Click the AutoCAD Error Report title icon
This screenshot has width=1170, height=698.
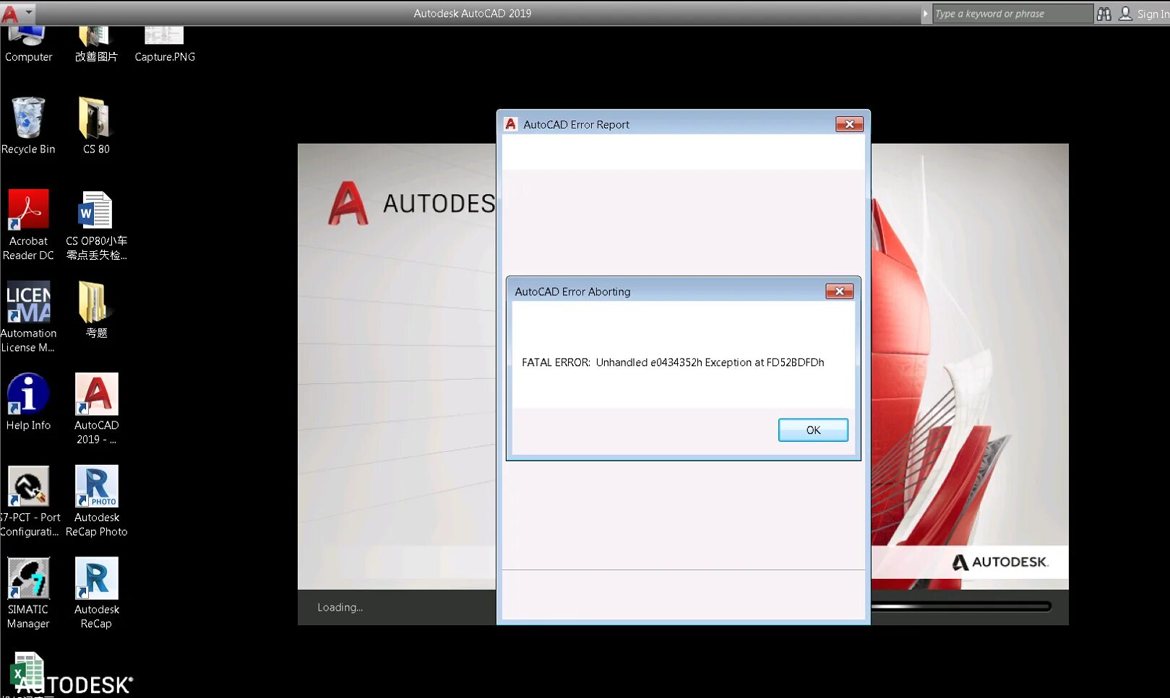point(510,124)
